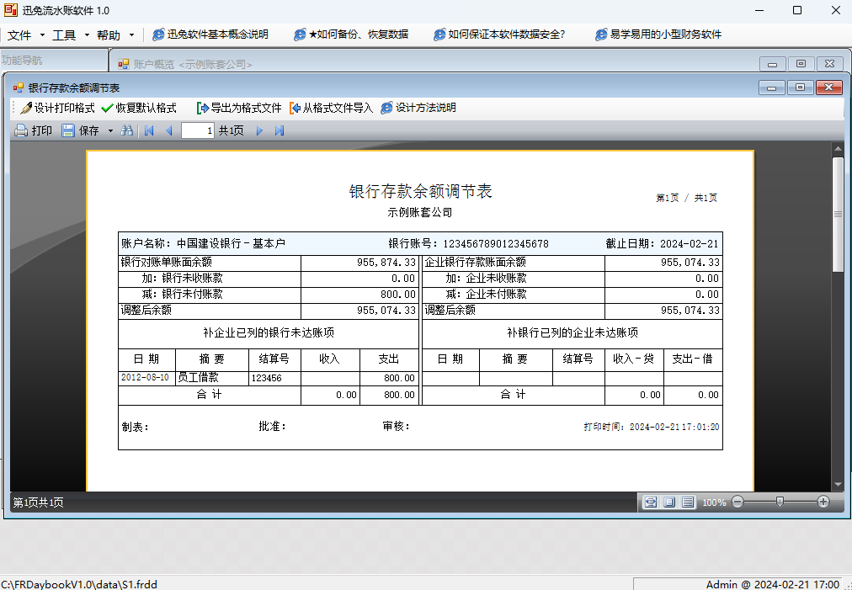852x590 pixels.
Task: Click the zoom in plus button
Action: tap(823, 502)
